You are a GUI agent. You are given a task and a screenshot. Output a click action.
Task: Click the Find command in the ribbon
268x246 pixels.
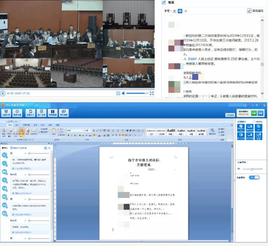click(222, 129)
